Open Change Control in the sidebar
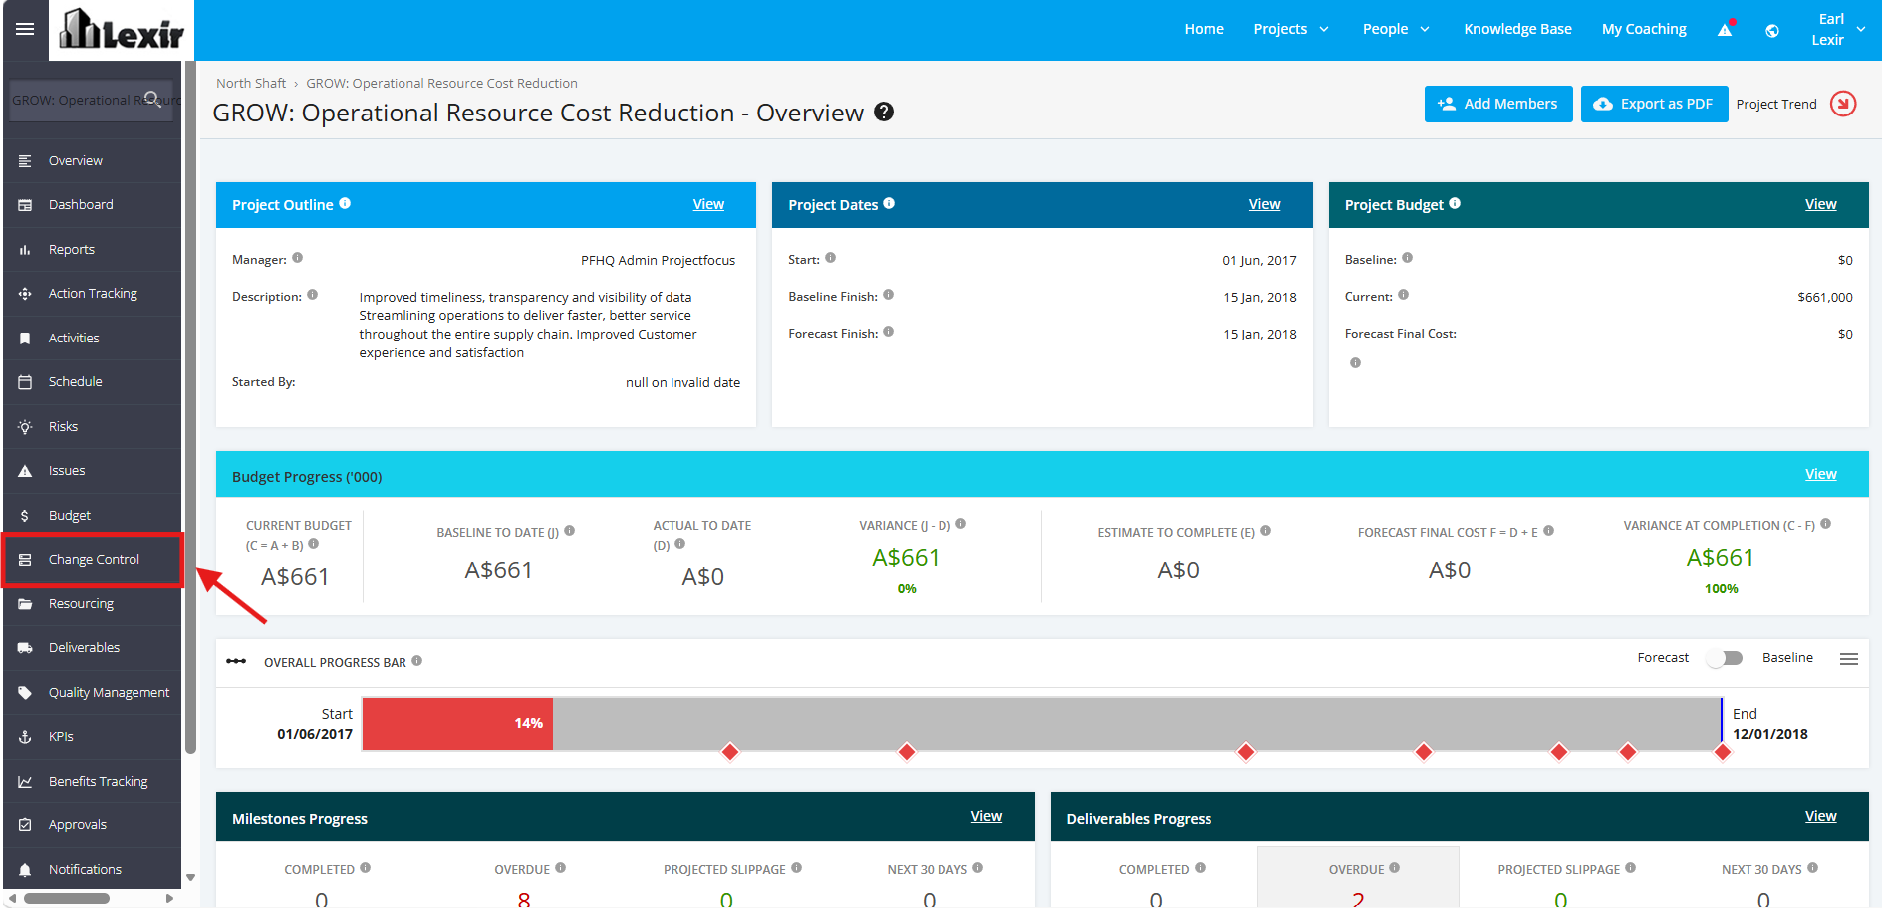 [x=93, y=560]
